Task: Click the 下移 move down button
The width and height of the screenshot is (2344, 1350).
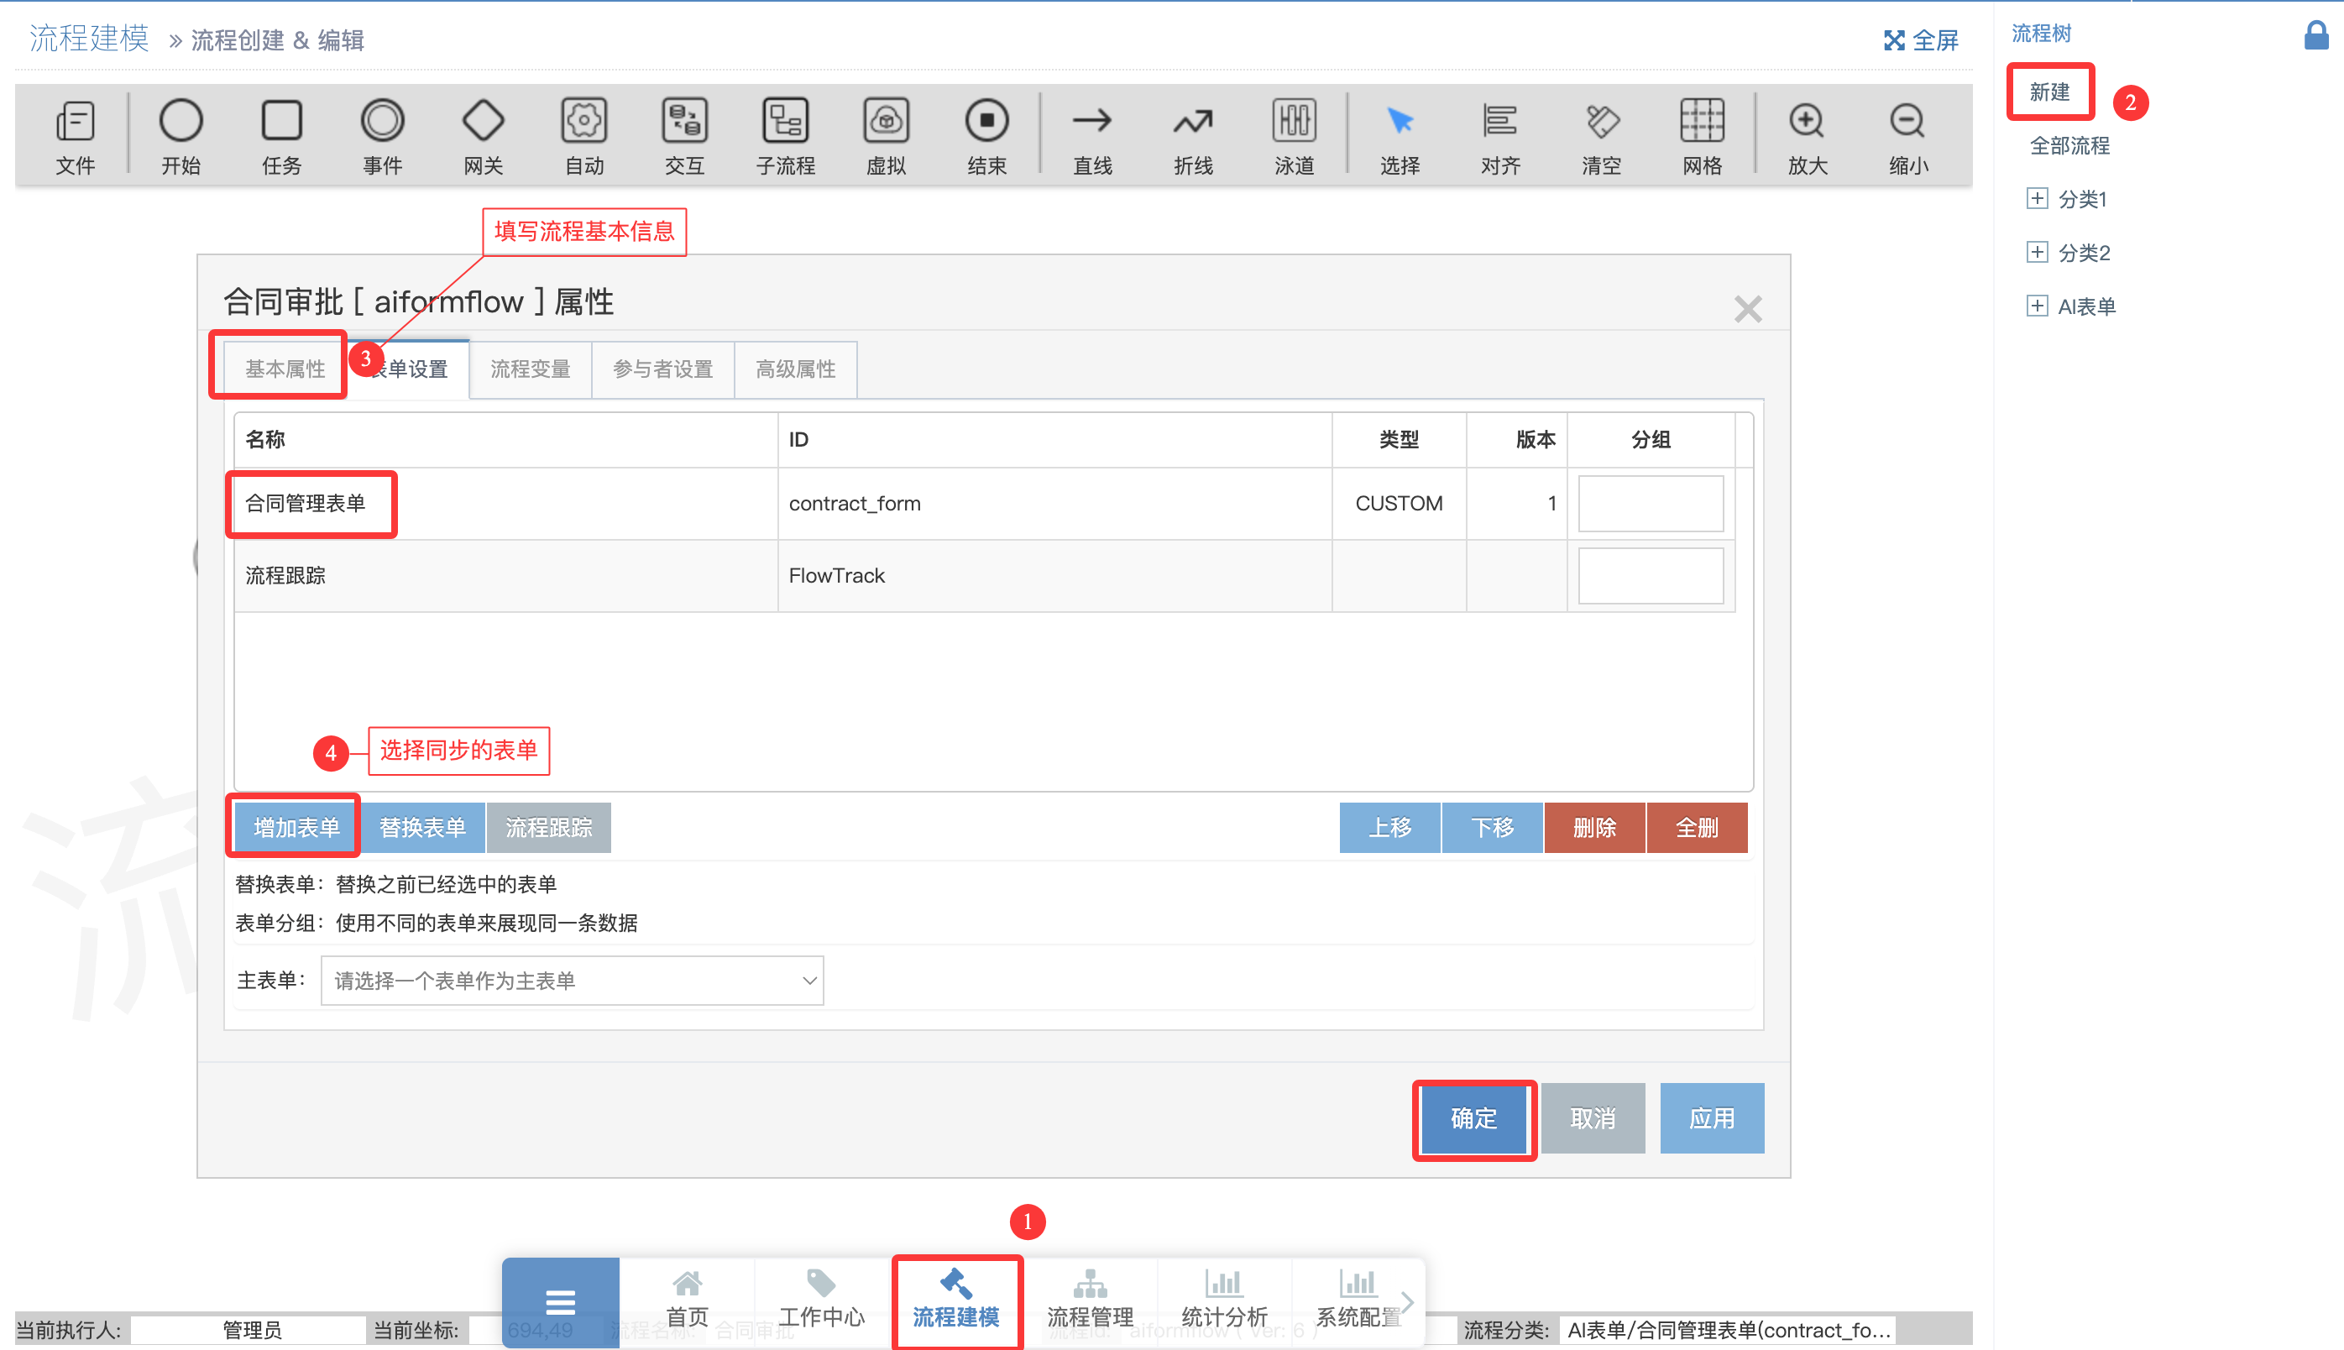Action: [1492, 827]
